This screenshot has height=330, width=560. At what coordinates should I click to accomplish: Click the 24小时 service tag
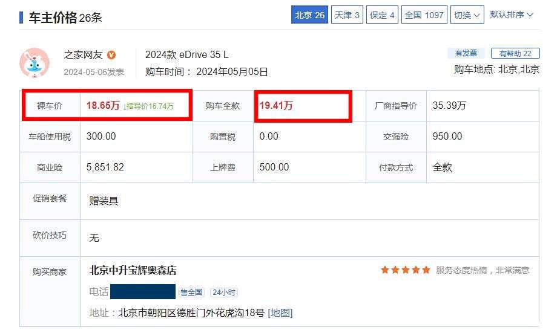coord(224,293)
